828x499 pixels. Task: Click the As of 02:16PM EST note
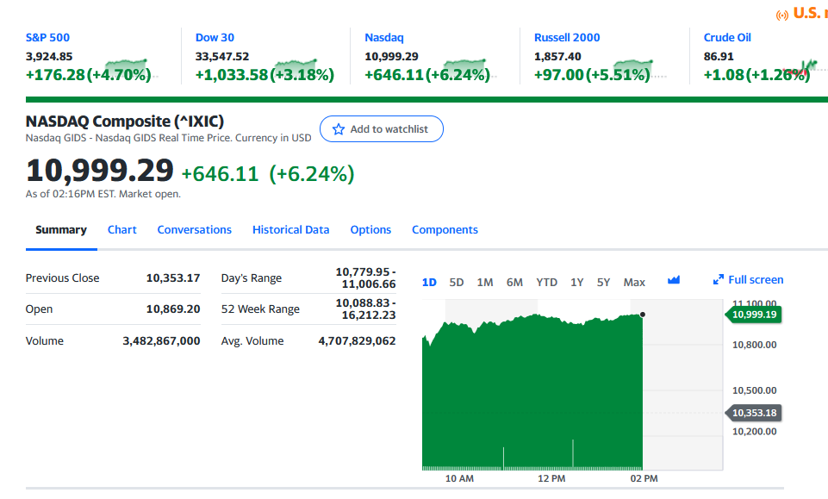point(103,194)
